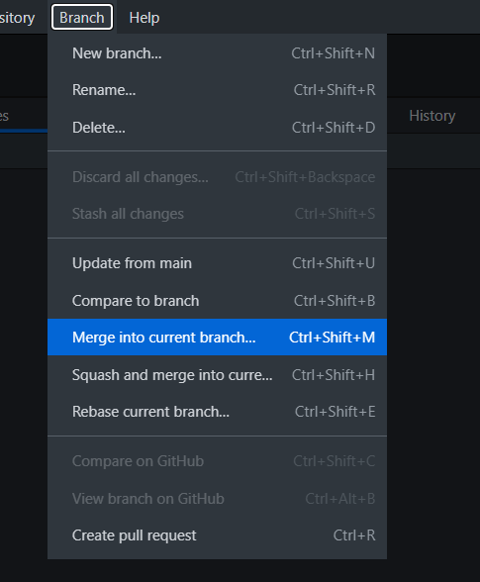Click highlighted Merge into current branch...

tap(217, 337)
